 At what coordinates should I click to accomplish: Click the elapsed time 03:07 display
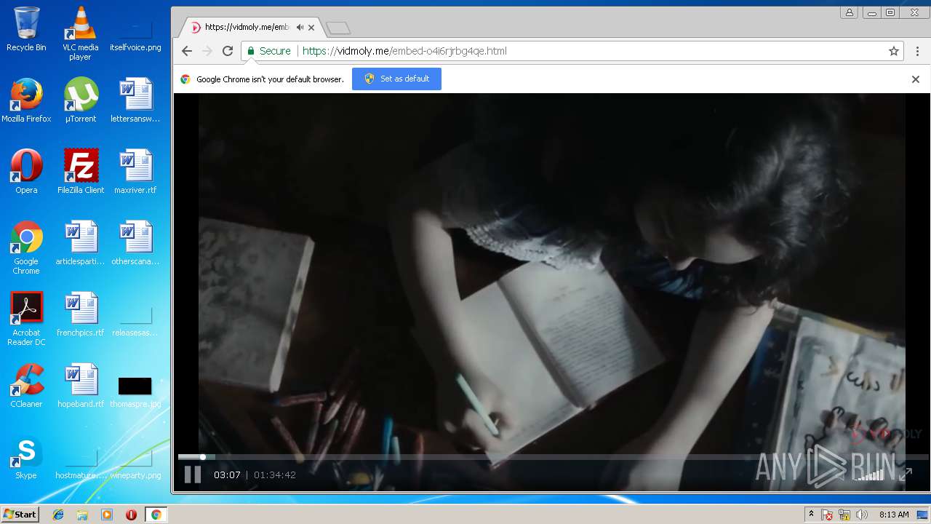[x=227, y=475]
